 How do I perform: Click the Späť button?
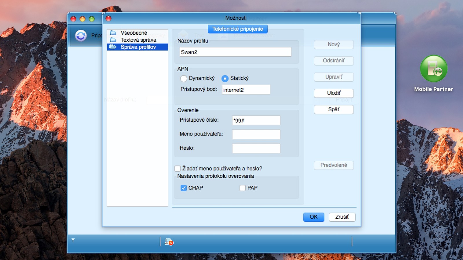click(x=334, y=109)
